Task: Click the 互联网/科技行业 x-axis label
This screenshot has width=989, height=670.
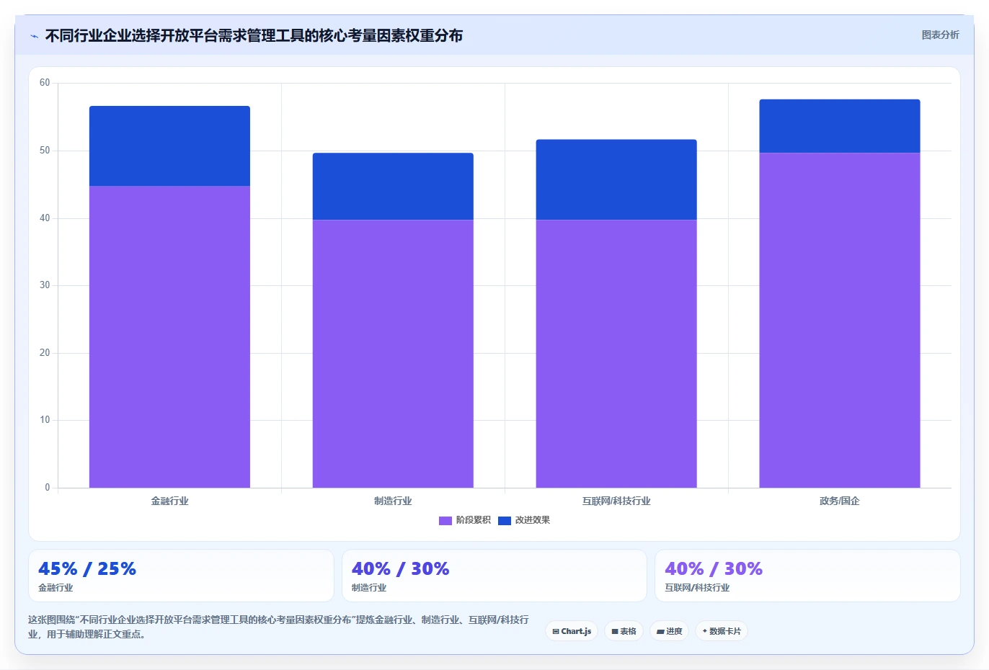Action: (616, 501)
